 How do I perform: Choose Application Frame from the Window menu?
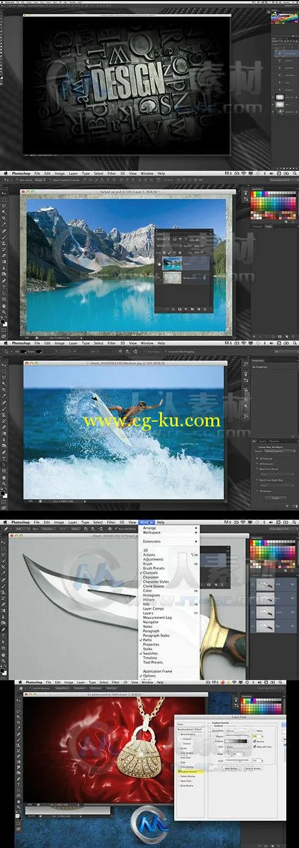pos(169,670)
